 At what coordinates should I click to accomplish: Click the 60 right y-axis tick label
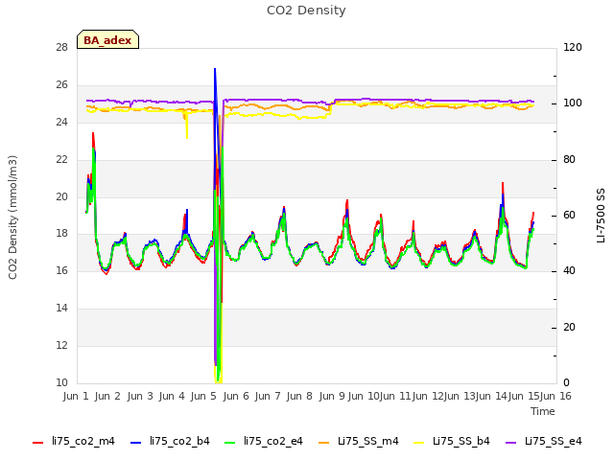pyautogui.click(x=569, y=215)
